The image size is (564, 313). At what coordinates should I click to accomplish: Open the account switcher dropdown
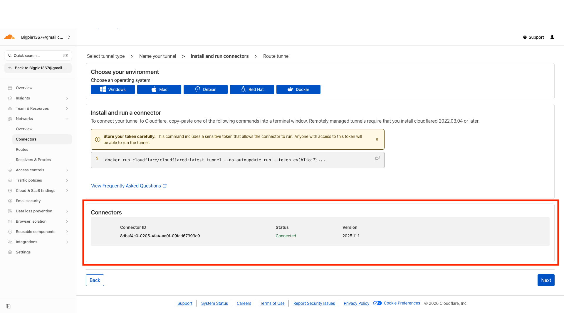pyautogui.click(x=69, y=37)
